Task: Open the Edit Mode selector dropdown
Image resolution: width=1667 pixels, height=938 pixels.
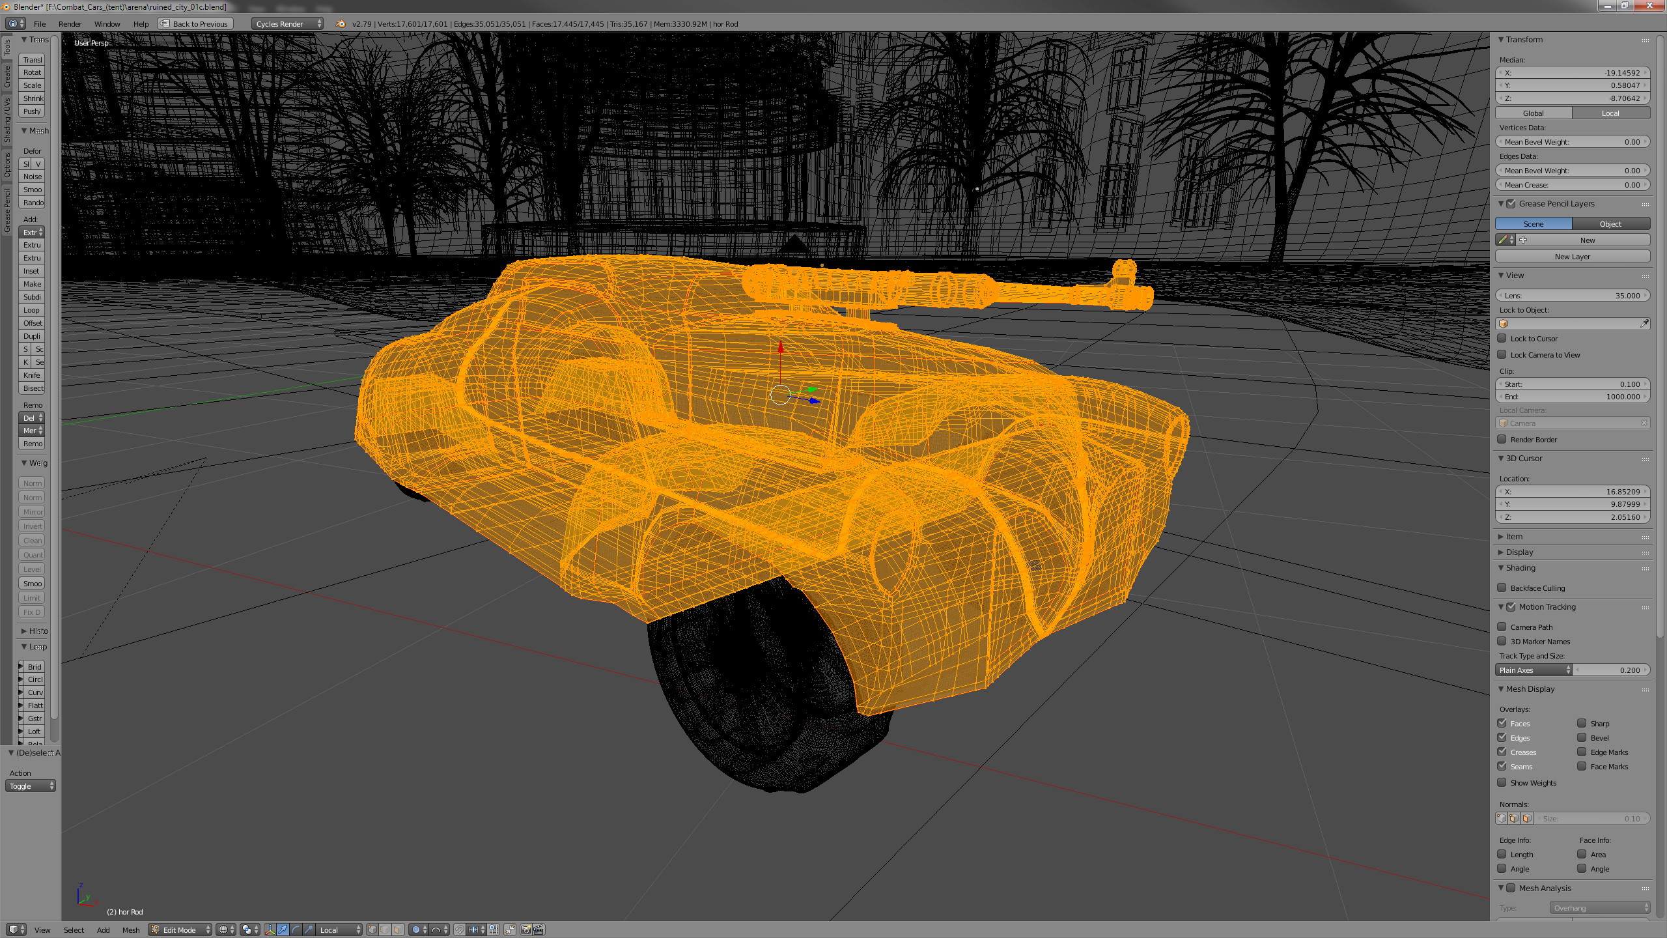Action: tap(180, 930)
